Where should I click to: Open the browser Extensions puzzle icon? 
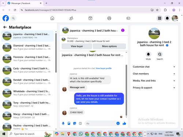tap(165, 10)
